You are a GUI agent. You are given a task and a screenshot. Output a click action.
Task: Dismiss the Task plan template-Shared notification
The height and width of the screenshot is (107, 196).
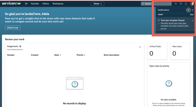click(193, 20)
